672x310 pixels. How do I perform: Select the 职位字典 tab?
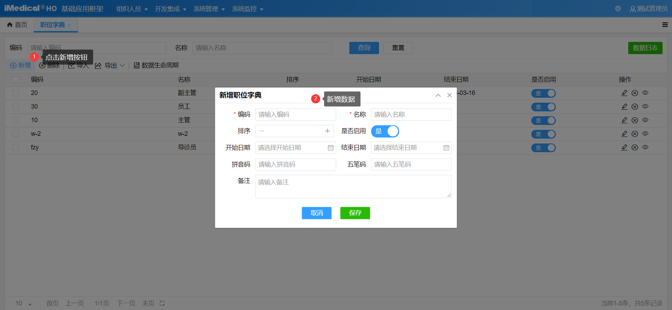click(x=52, y=25)
